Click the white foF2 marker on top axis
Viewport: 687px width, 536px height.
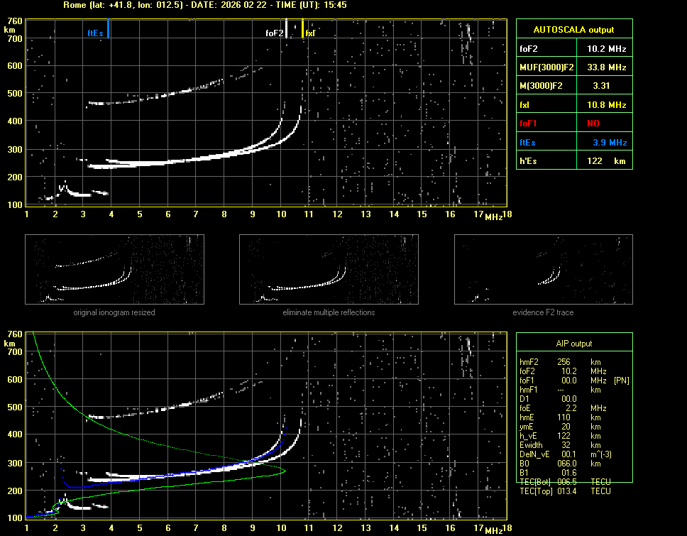pos(286,28)
